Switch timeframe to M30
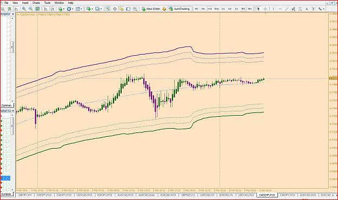Viewport: 338px width, 200px height. [x=217, y=9]
